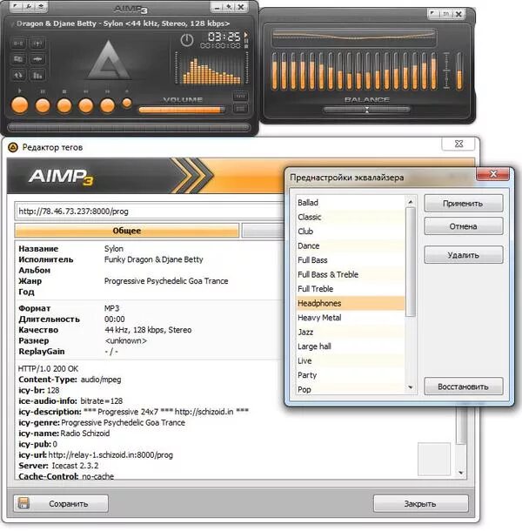
Task: Select the Dance preset
Action: pyautogui.click(x=351, y=245)
